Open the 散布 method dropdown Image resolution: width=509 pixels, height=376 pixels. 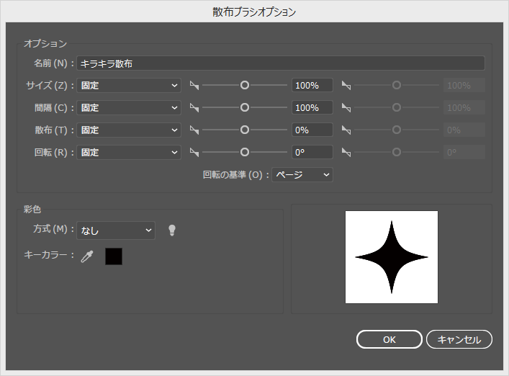tap(129, 130)
